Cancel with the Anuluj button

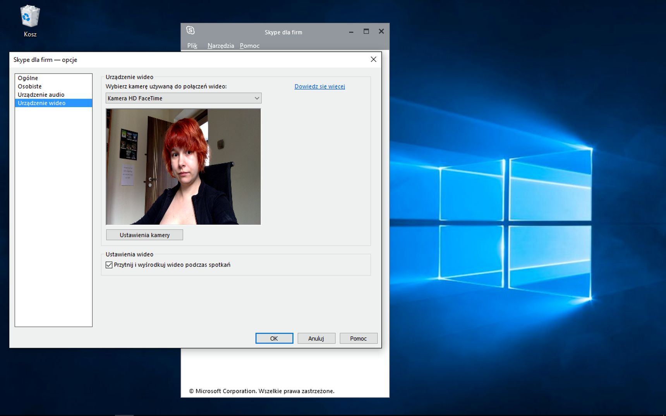(316, 338)
